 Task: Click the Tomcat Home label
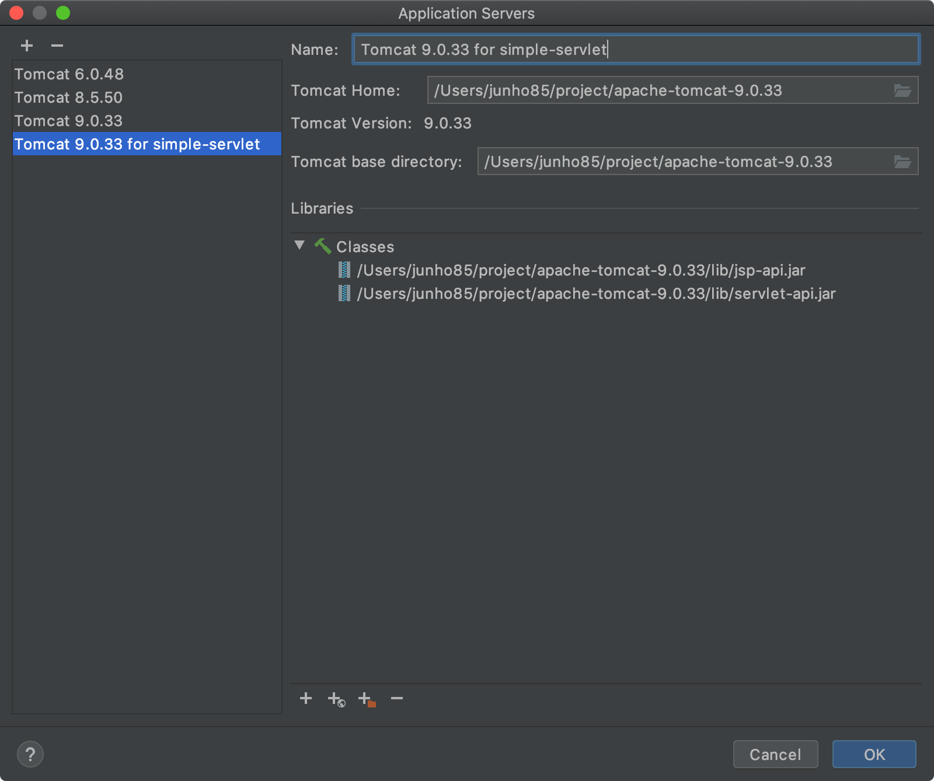pos(345,90)
